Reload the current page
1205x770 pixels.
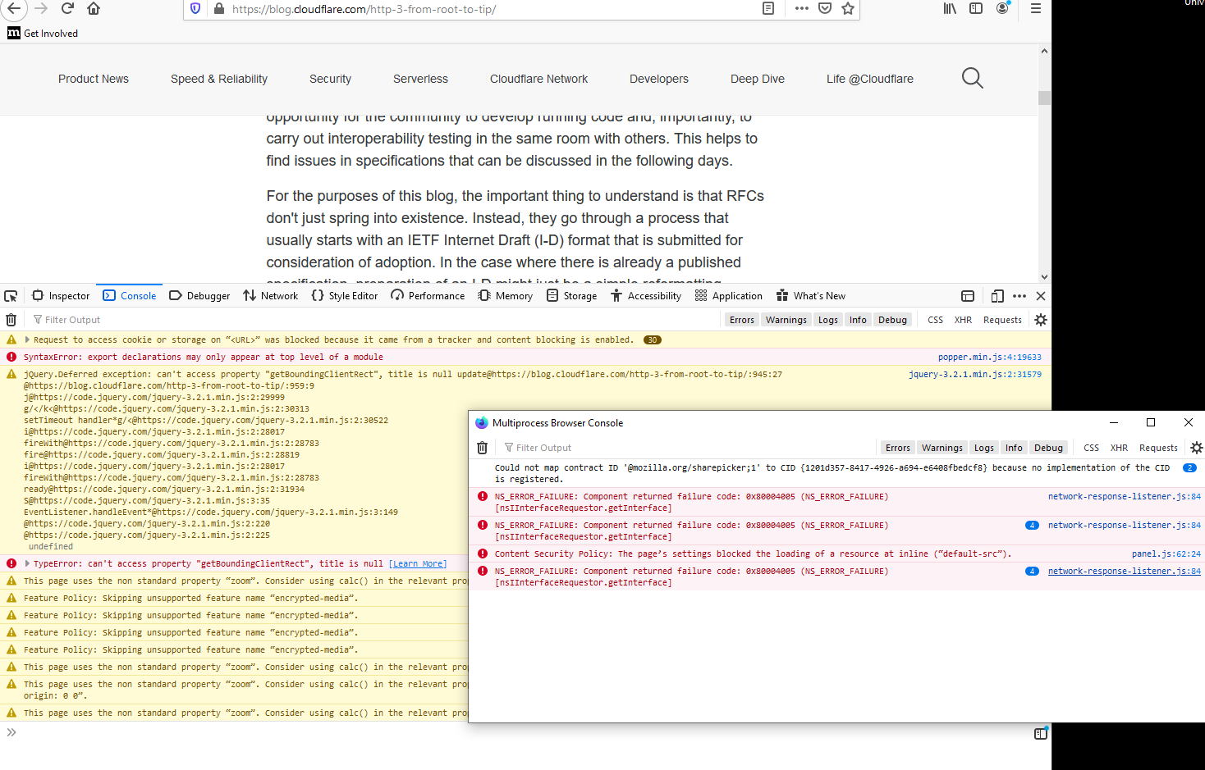(x=67, y=8)
